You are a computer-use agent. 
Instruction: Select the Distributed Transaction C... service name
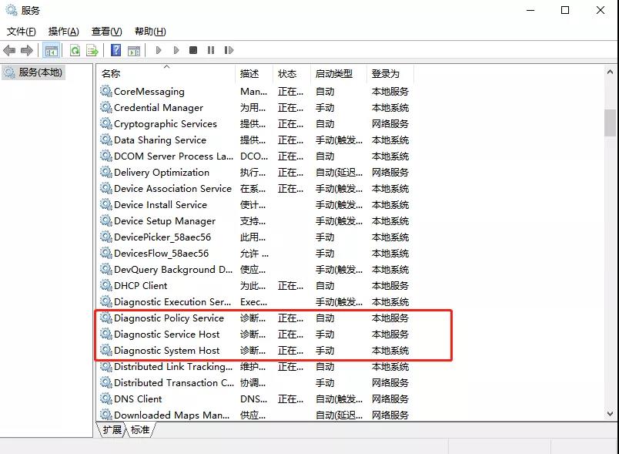pos(174,383)
